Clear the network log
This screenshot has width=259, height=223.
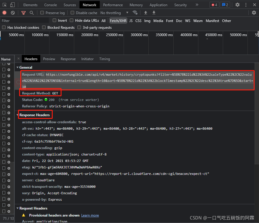[x=13, y=13]
